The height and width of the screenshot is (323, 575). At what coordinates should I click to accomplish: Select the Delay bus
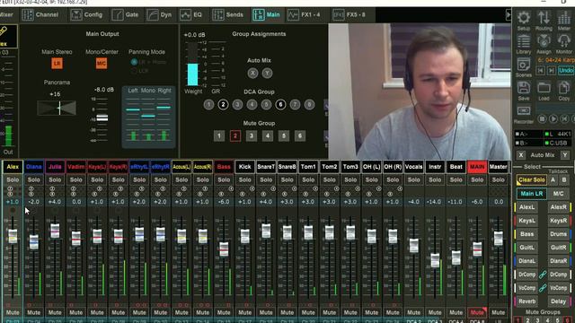(559, 301)
